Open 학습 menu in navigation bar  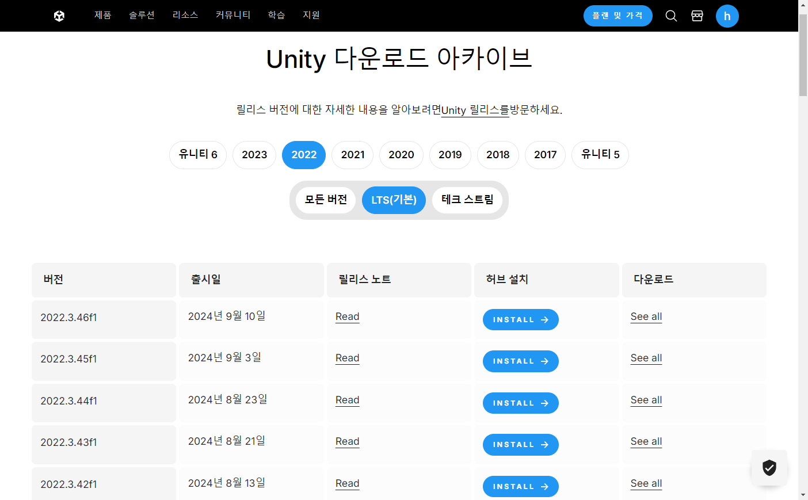[x=277, y=15]
